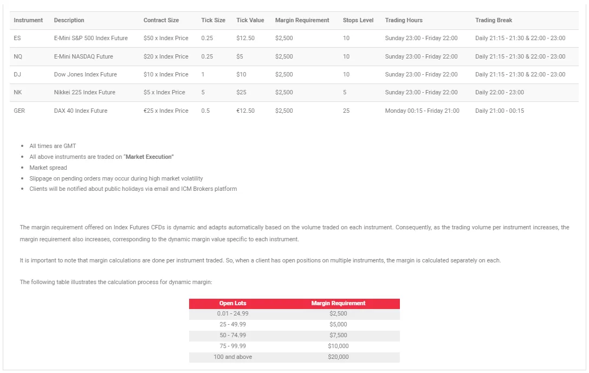This screenshot has width=589, height=373.
Task: Select the ES instrument cell
Action: (x=17, y=38)
